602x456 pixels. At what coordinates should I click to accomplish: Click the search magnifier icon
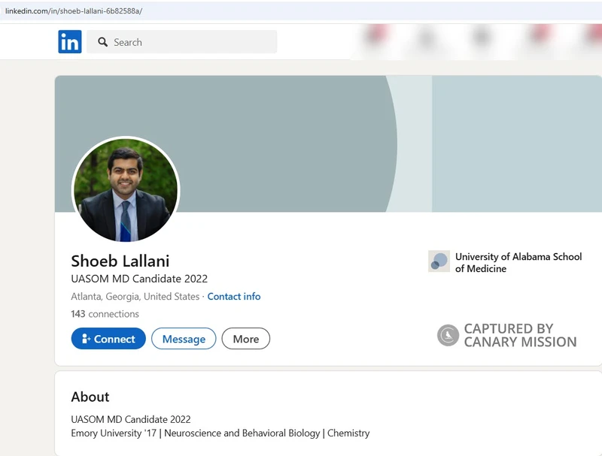point(102,42)
